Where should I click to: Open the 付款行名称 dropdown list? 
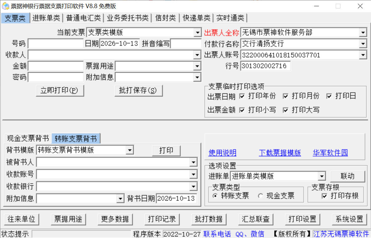(363, 44)
